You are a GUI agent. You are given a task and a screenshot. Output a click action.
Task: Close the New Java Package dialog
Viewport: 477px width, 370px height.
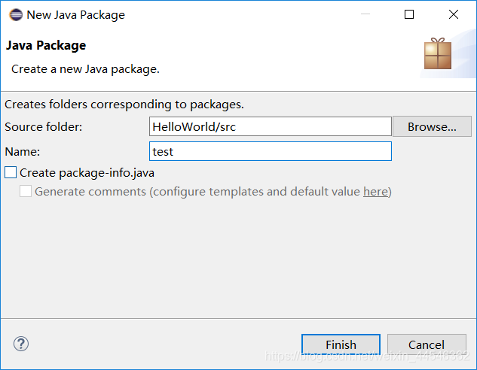(453, 14)
